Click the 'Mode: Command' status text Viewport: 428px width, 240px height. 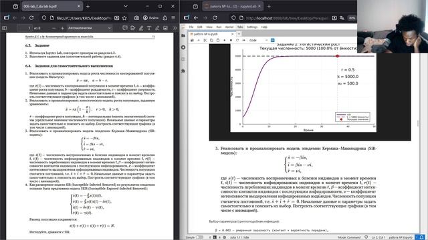(x=349, y=237)
